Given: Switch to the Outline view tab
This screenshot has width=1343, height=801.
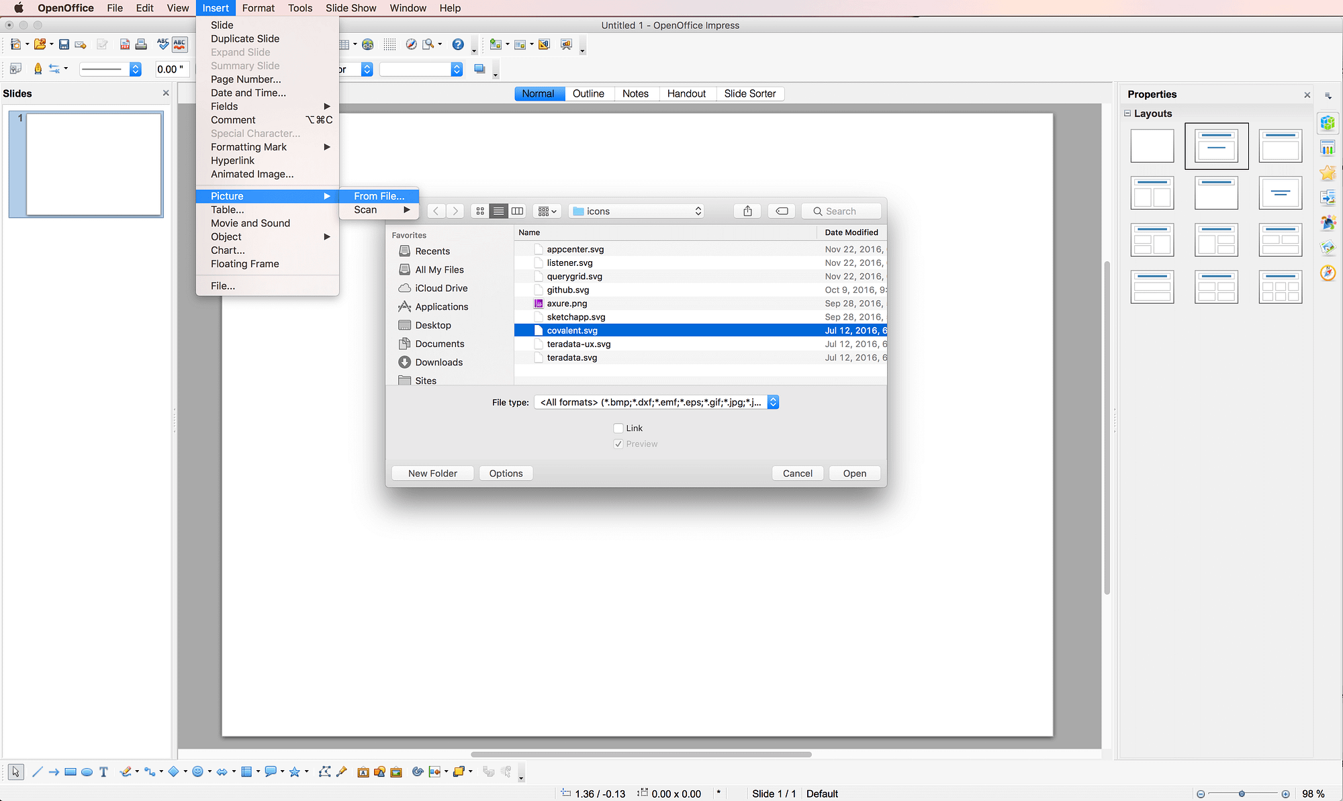Looking at the screenshot, I should point(588,93).
